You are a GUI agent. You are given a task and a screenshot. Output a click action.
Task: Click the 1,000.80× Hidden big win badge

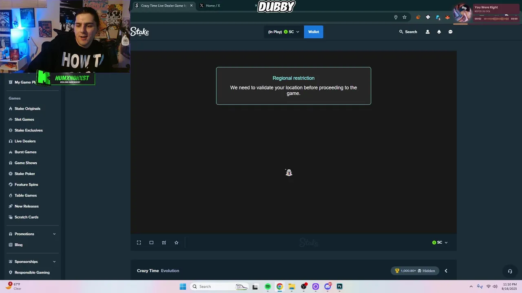tap(415, 271)
